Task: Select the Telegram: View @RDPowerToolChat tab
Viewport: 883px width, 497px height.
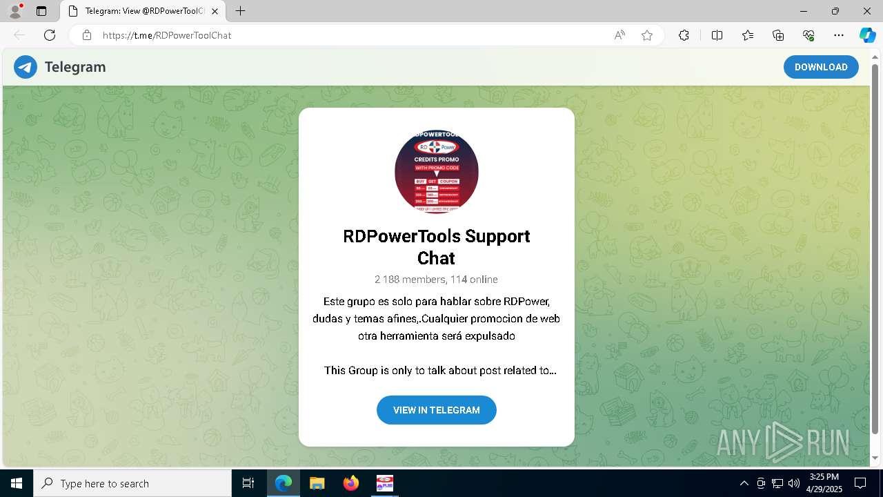Action: click(143, 11)
